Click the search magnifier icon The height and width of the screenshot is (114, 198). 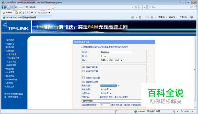tap(191, 7)
